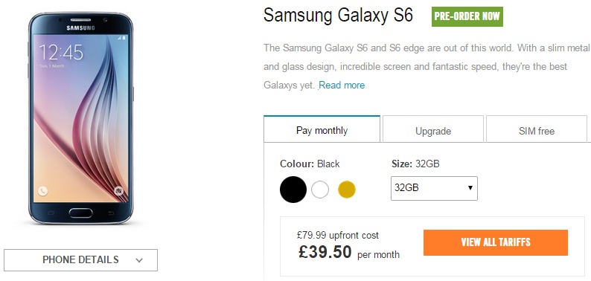Click the Samsung Galaxy S6 heading
591x281 pixels.
click(338, 16)
